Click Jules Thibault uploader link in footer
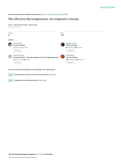The image size is (121, 161). point(40,154)
